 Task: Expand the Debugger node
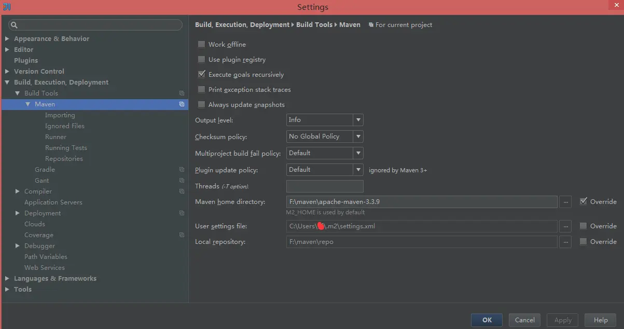click(x=18, y=246)
